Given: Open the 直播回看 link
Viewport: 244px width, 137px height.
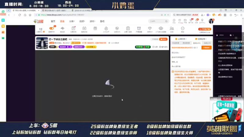Looking at the screenshot, I should tap(201, 39).
